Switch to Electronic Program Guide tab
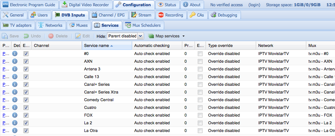The width and height of the screenshot is (335, 136). coord(29,5)
